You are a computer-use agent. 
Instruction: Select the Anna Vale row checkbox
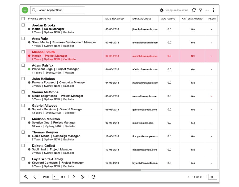(23, 38)
